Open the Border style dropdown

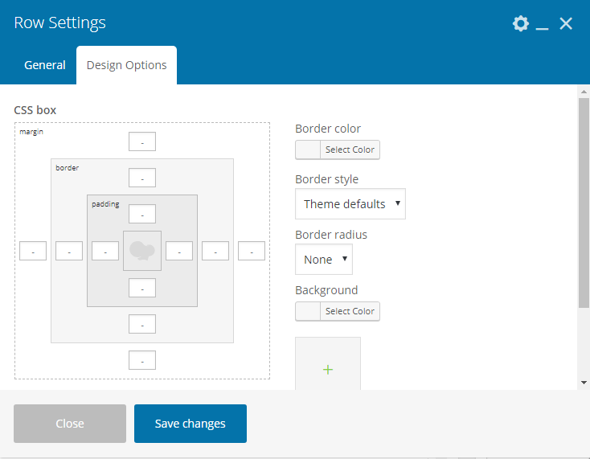tap(350, 204)
